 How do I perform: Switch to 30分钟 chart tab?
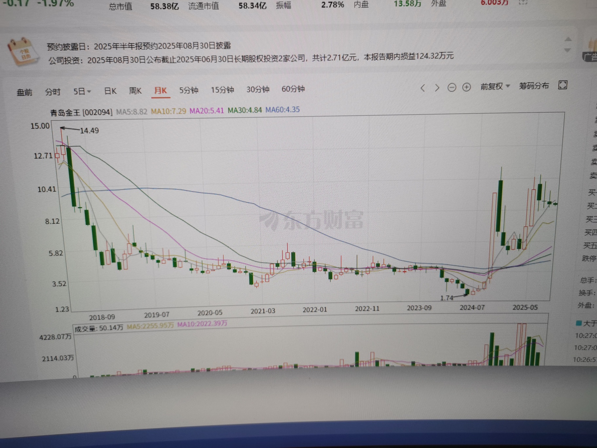258,89
